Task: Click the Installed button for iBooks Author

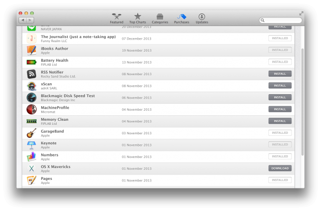Action: (x=280, y=50)
